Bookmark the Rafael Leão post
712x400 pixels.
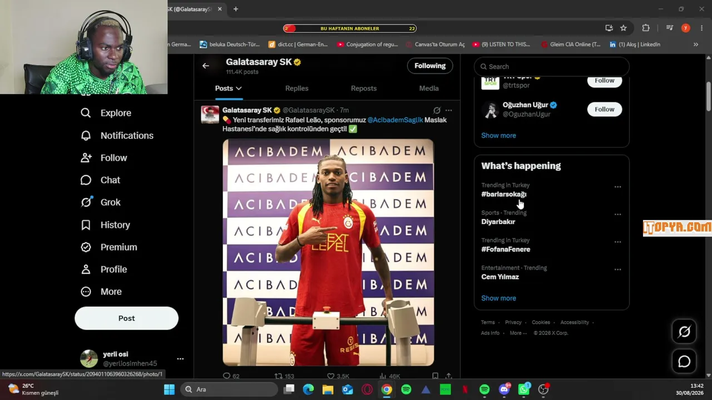pyautogui.click(x=435, y=376)
